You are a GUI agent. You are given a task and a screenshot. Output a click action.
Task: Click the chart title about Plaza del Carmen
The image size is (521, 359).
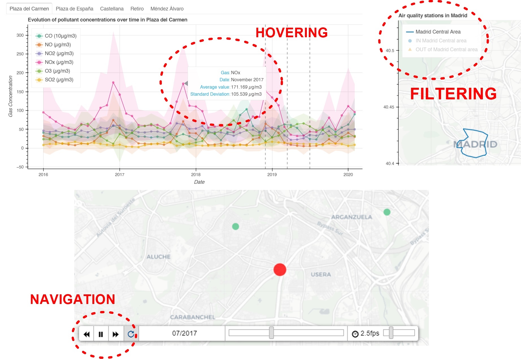108,20
